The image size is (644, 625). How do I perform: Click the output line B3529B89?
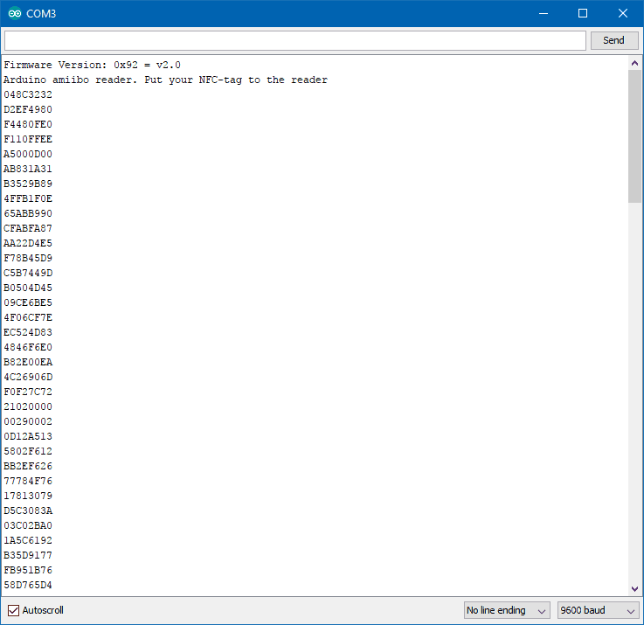click(28, 184)
